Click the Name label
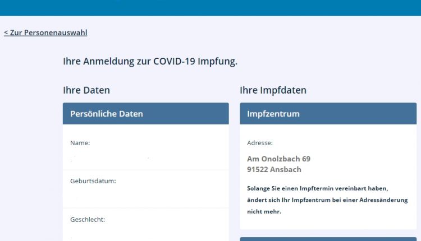The height and width of the screenshot is (241, 421). [80, 143]
